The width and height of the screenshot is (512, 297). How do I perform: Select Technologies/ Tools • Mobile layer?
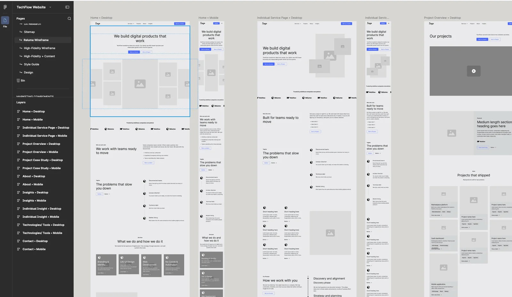pyautogui.click(x=43, y=233)
